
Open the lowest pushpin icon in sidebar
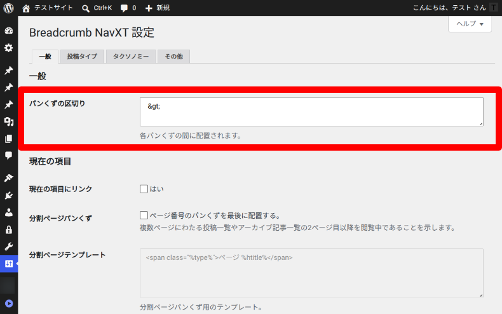point(9,104)
